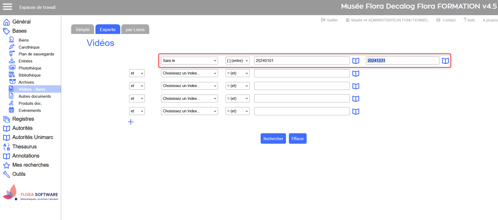This screenshot has height=220, width=498.
Task: Click the Carothèque icon
Action: tap(12, 47)
